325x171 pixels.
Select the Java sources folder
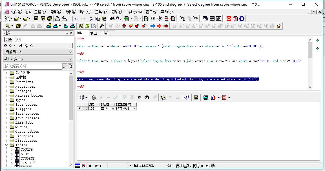point(27,114)
